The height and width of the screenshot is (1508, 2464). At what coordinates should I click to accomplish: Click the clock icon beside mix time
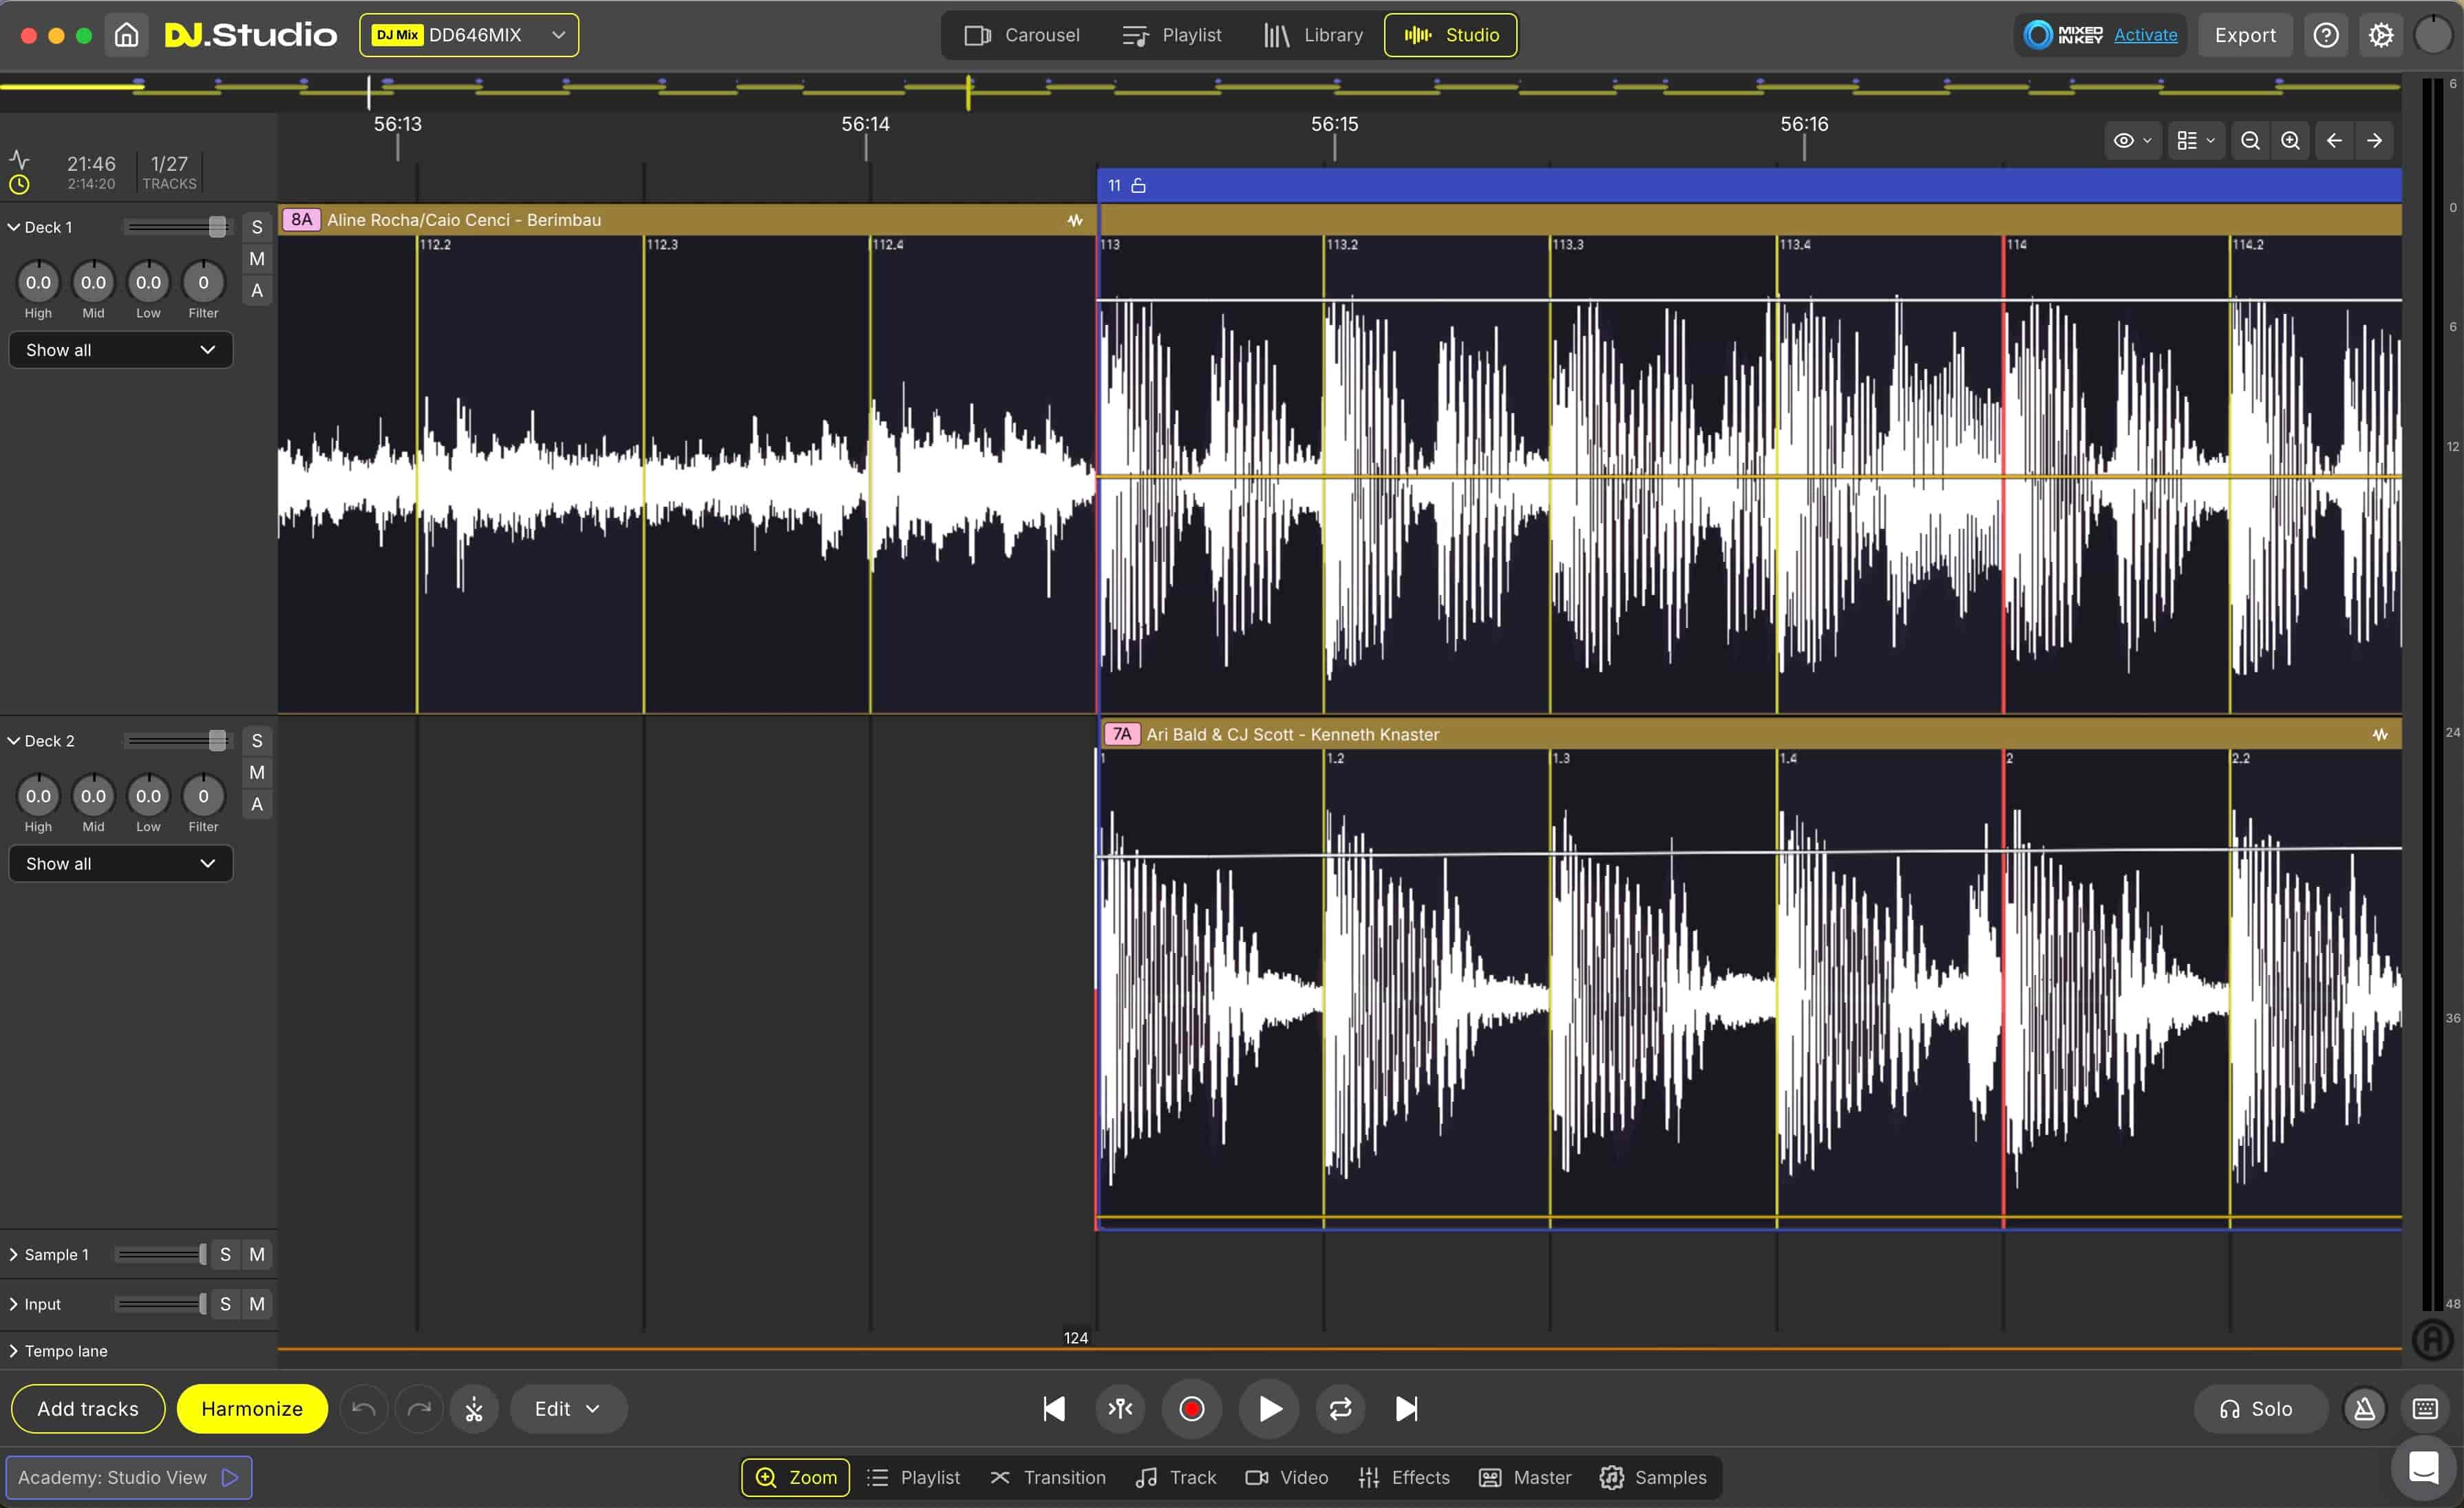[x=19, y=184]
